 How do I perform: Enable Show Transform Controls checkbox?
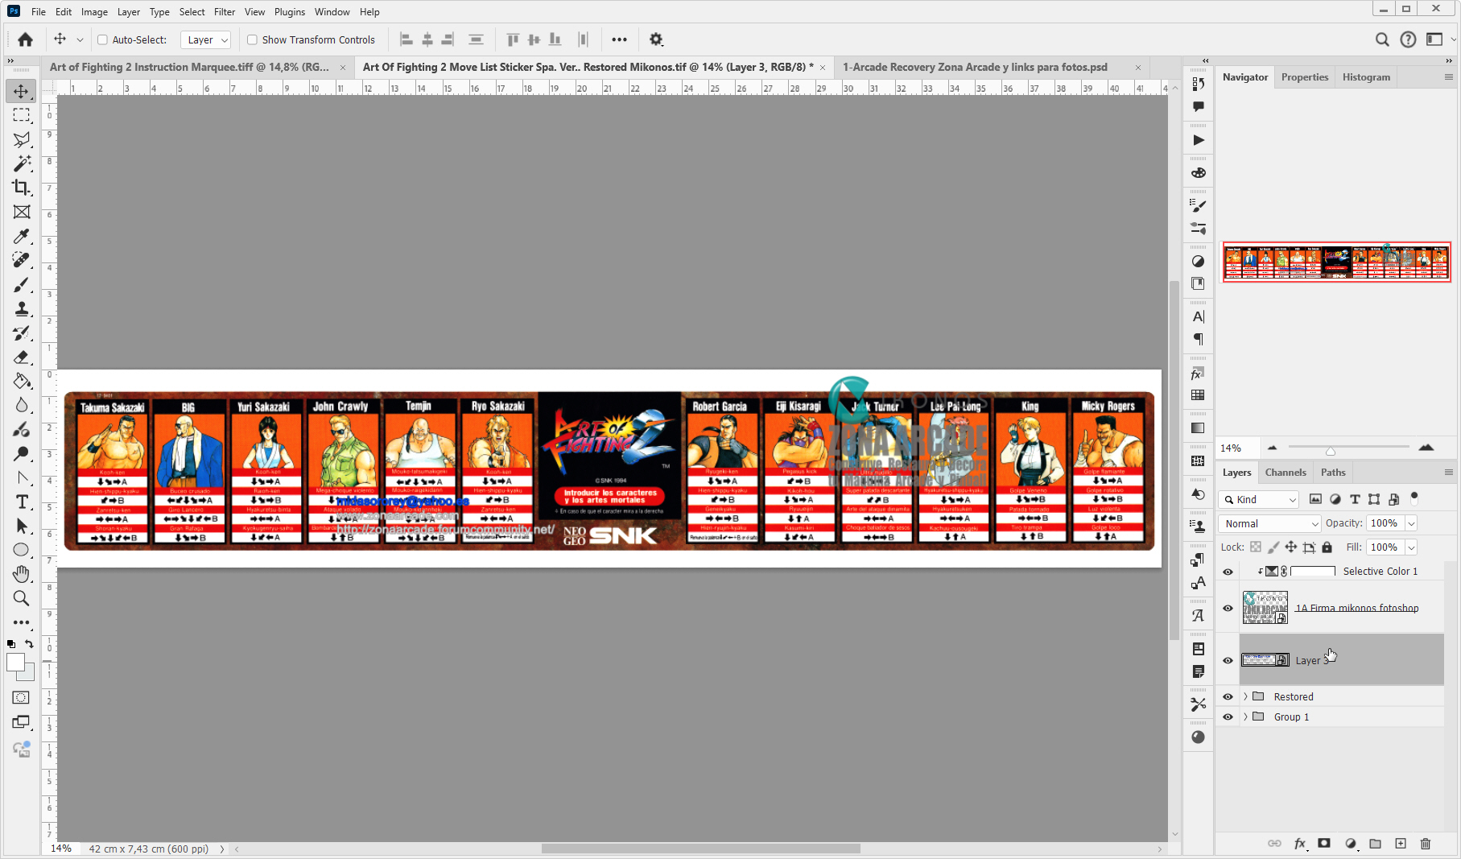click(x=252, y=39)
